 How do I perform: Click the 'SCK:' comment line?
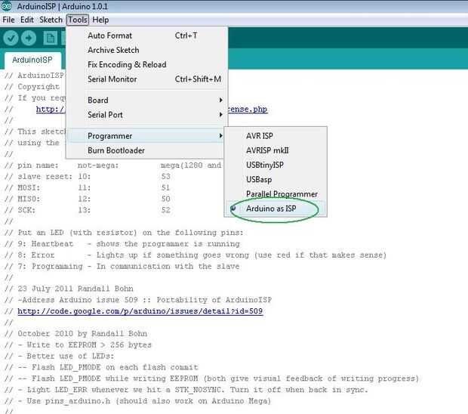coord(87,210)
